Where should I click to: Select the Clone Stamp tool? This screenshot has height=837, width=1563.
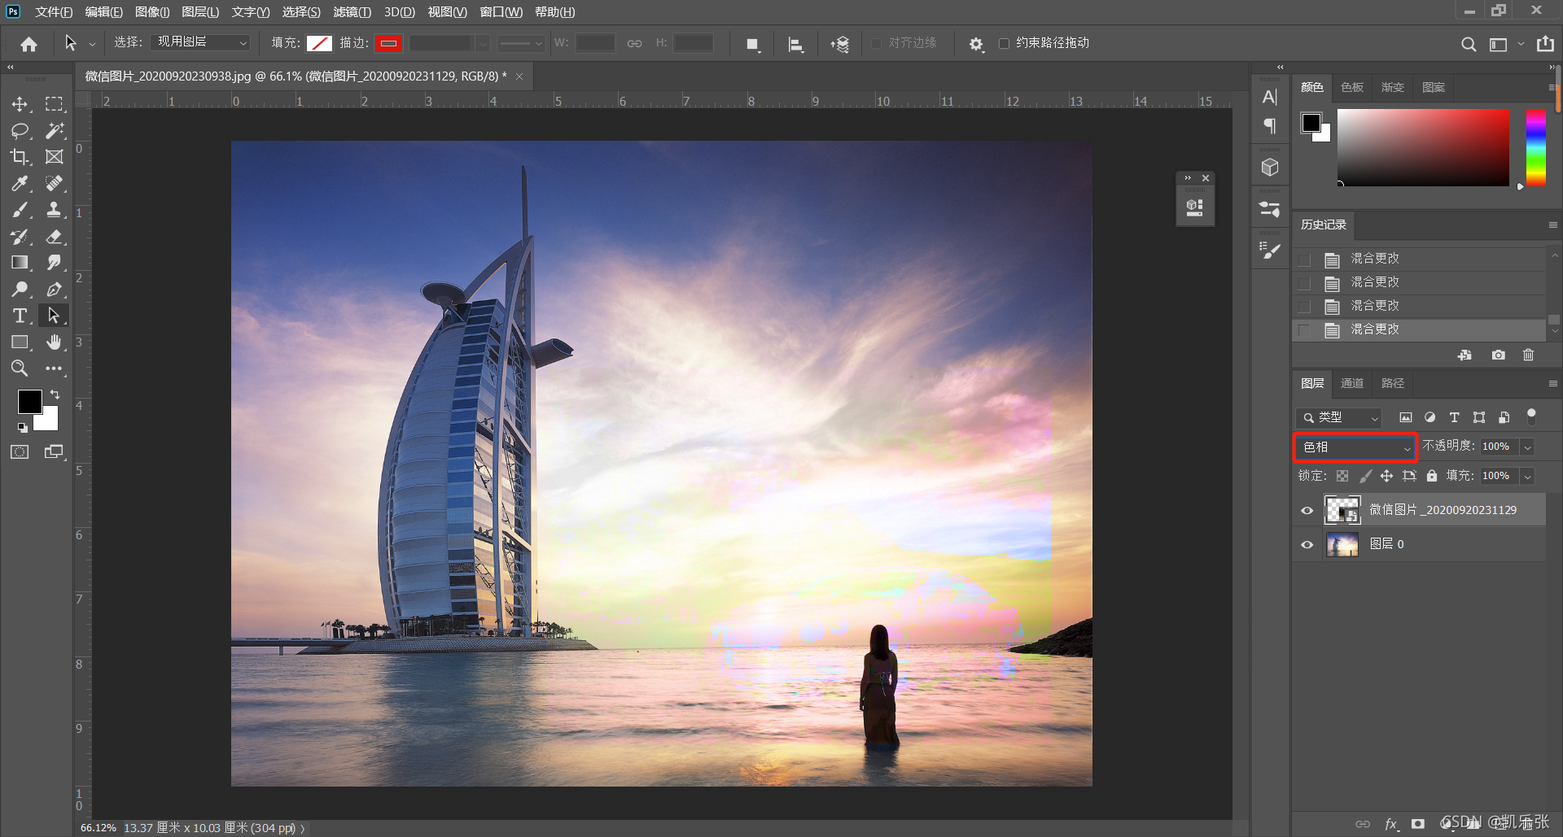(54, 210)
